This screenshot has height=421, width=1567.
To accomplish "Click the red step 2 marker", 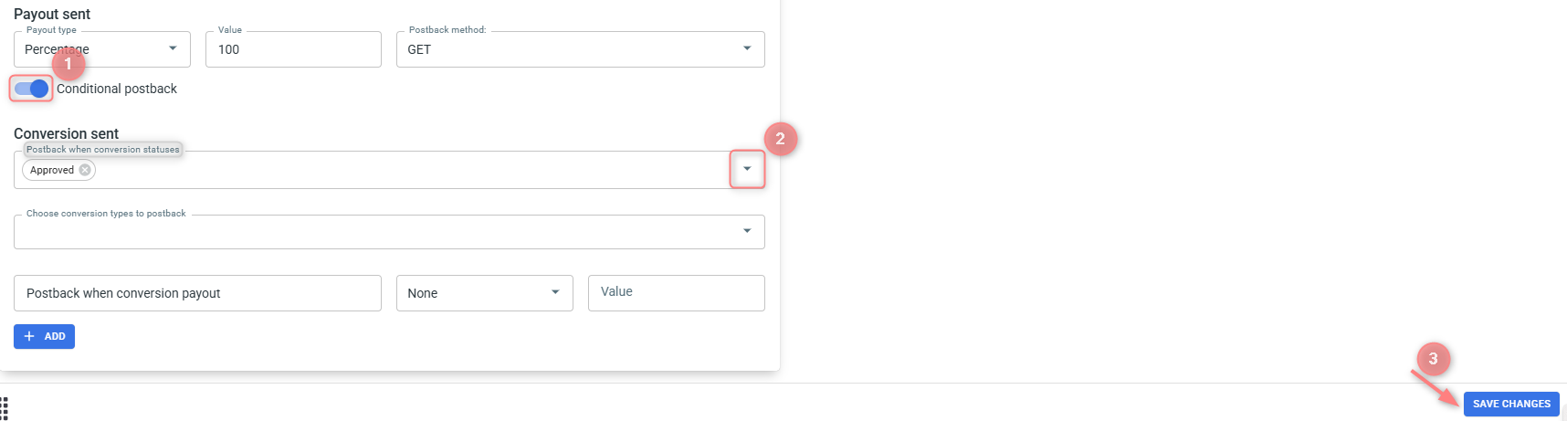I will 780,139.
